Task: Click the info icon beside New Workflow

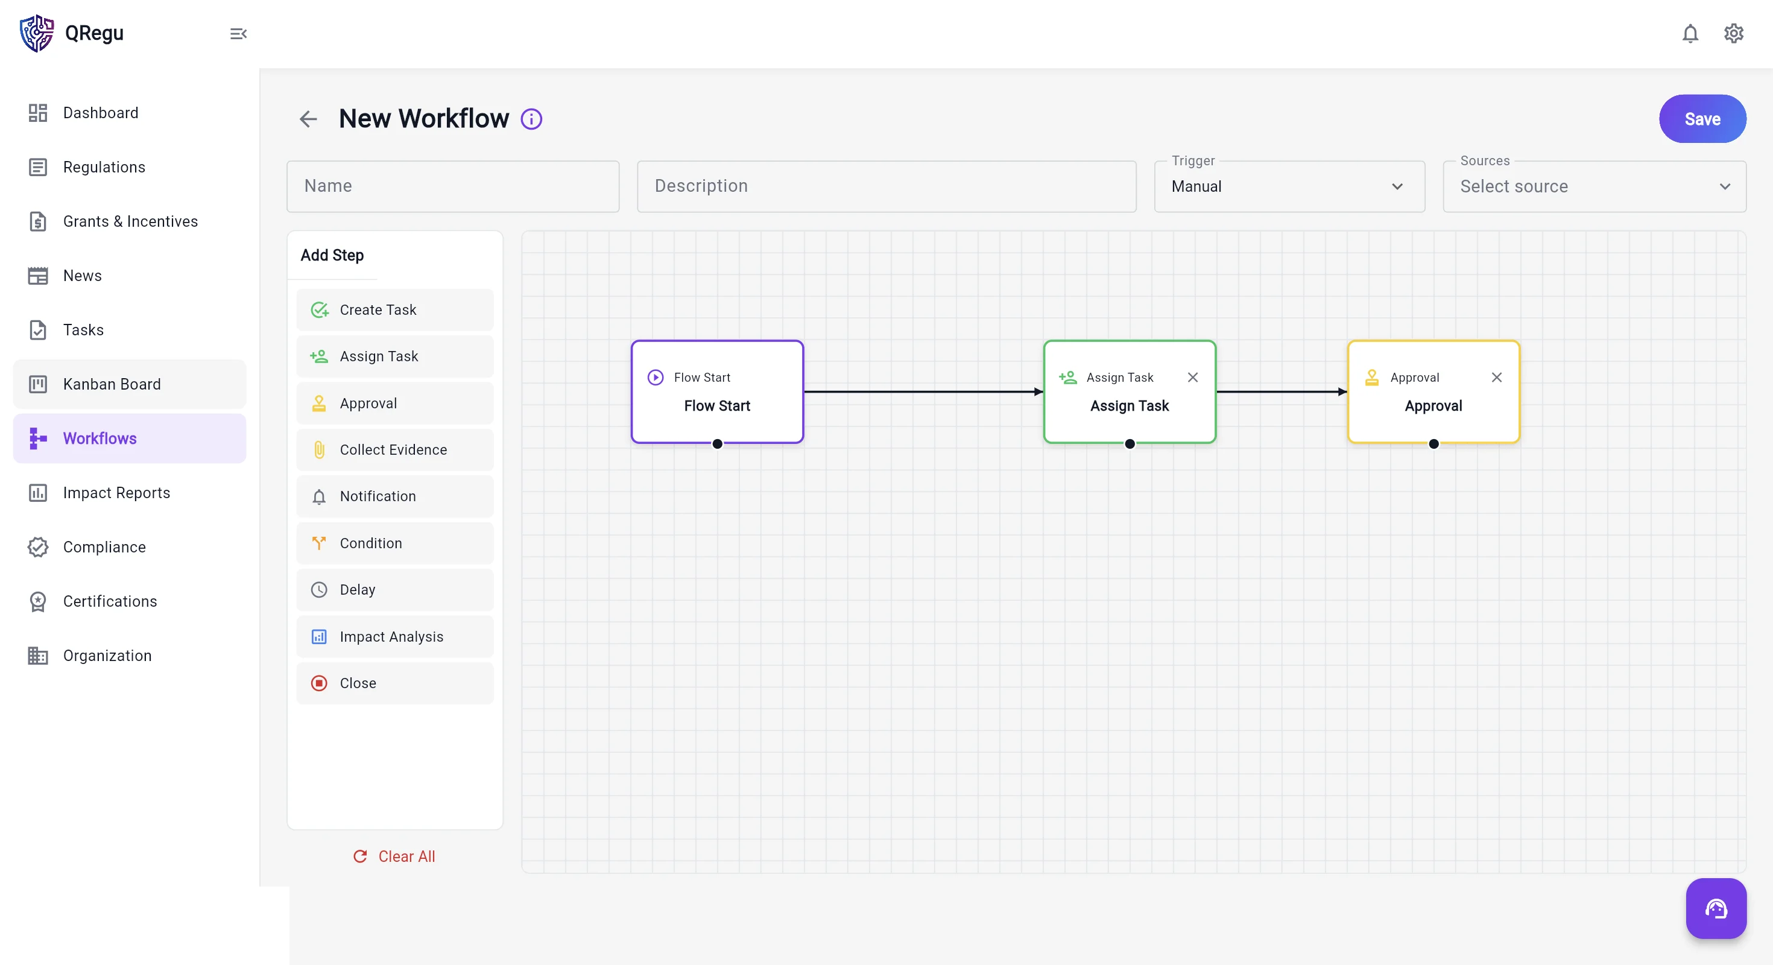Action: (x=531, y=119)
